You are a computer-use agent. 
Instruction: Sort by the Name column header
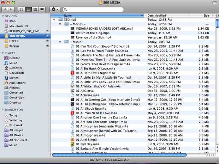tap(97, 16)
